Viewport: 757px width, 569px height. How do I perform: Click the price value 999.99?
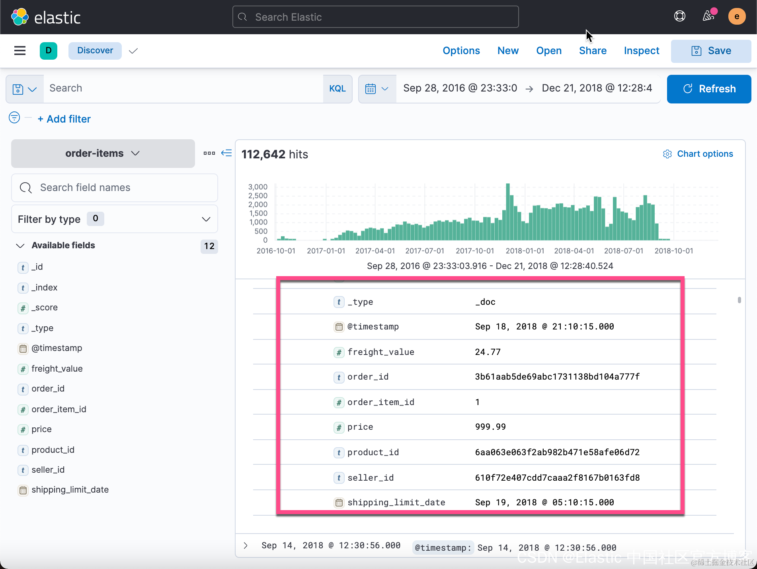(x=490, y=427)
